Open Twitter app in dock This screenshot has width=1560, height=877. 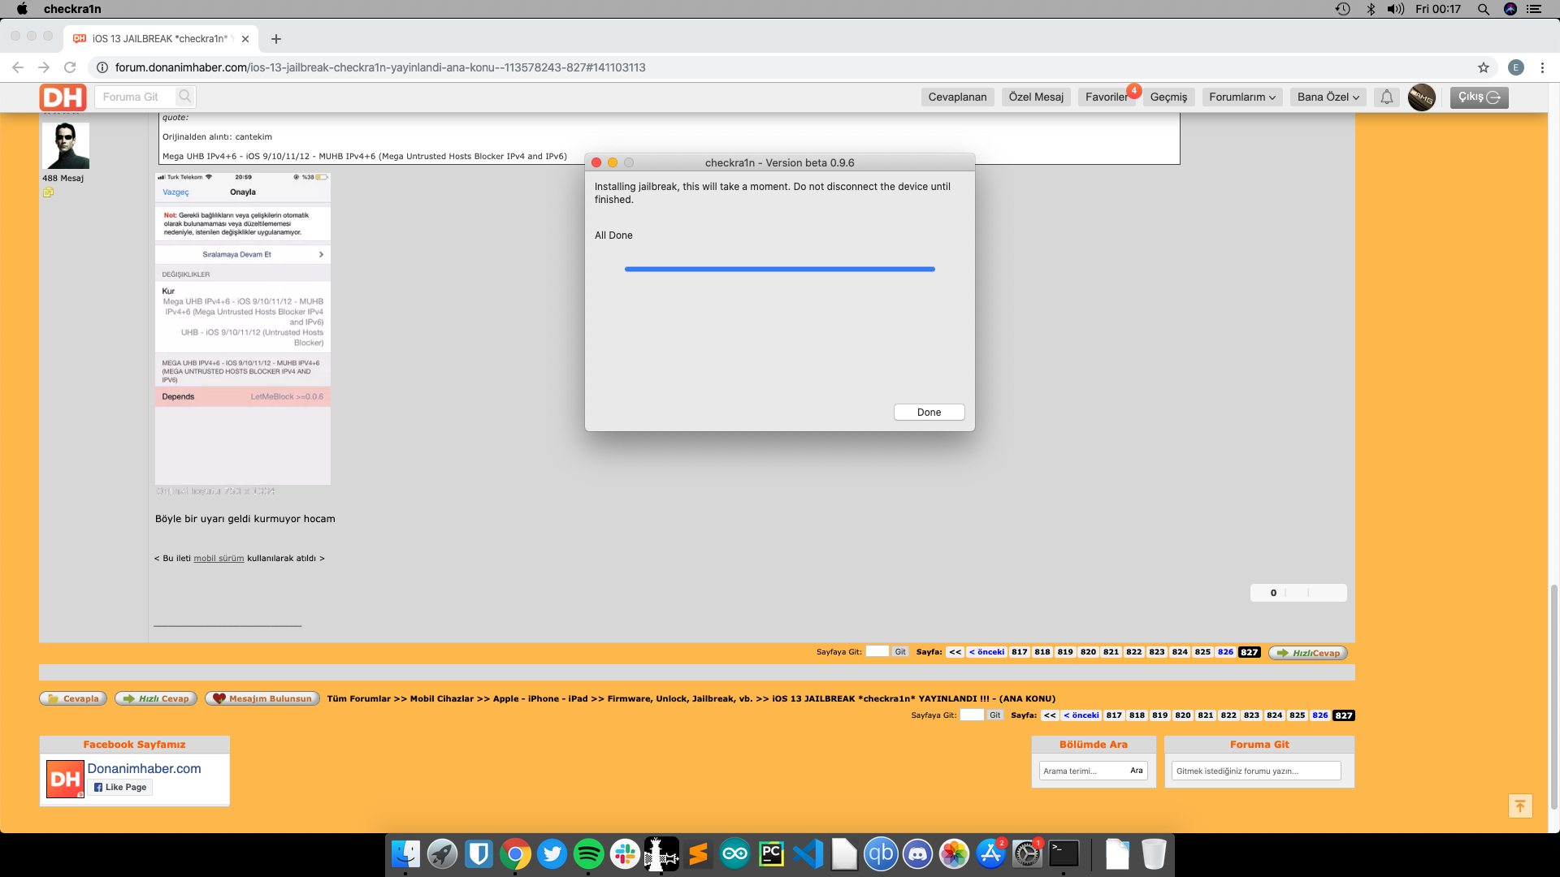(x=552, y=854)
